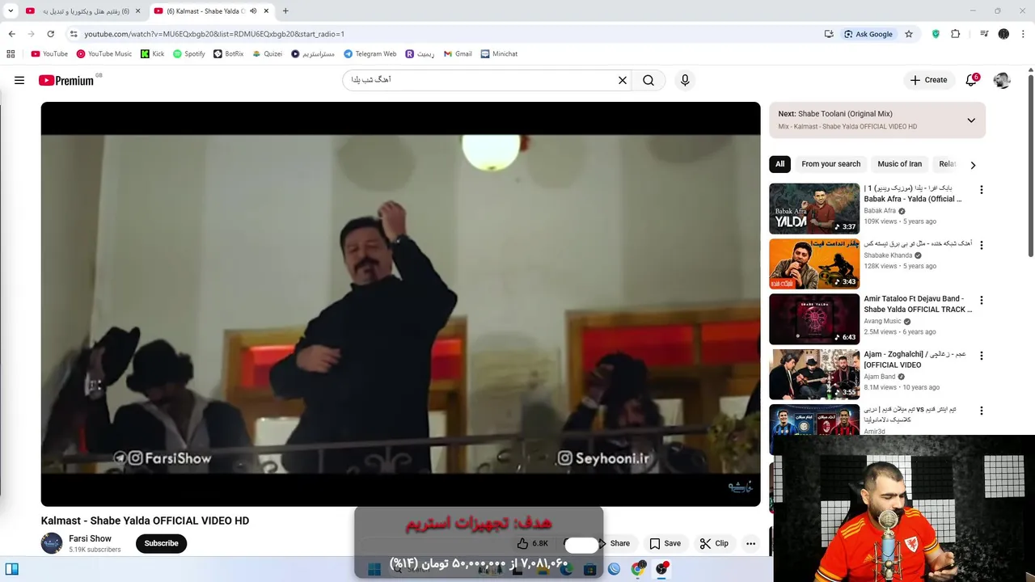
Task: Click the video player area
Action: 401,304
